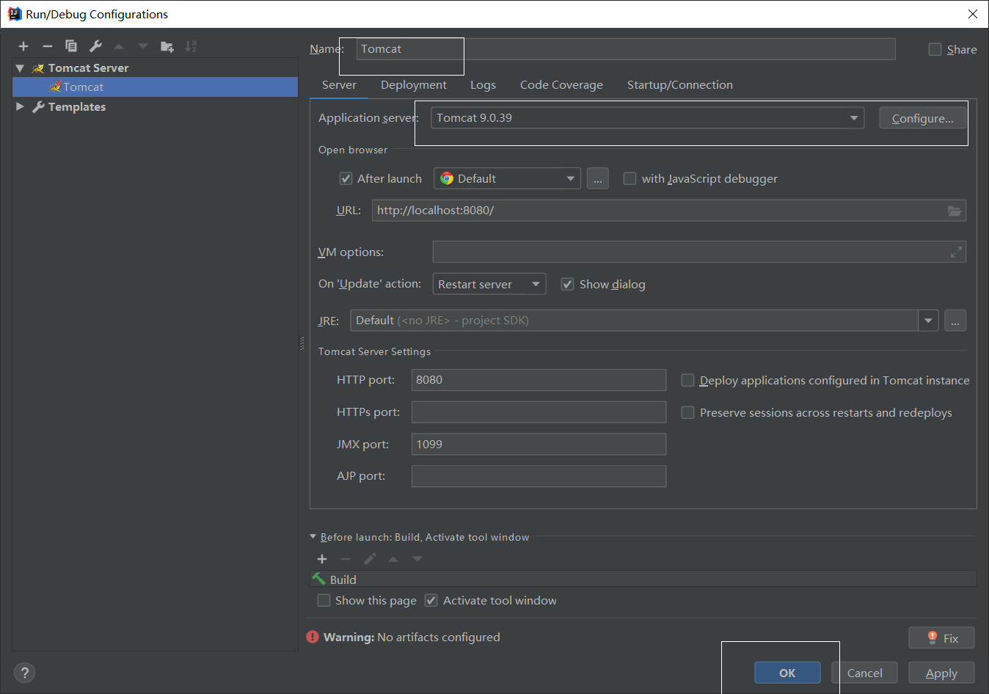Screen dimensions: 989x694
Task: Add a before launch task with the plus icon
Action: coord(322,559)
